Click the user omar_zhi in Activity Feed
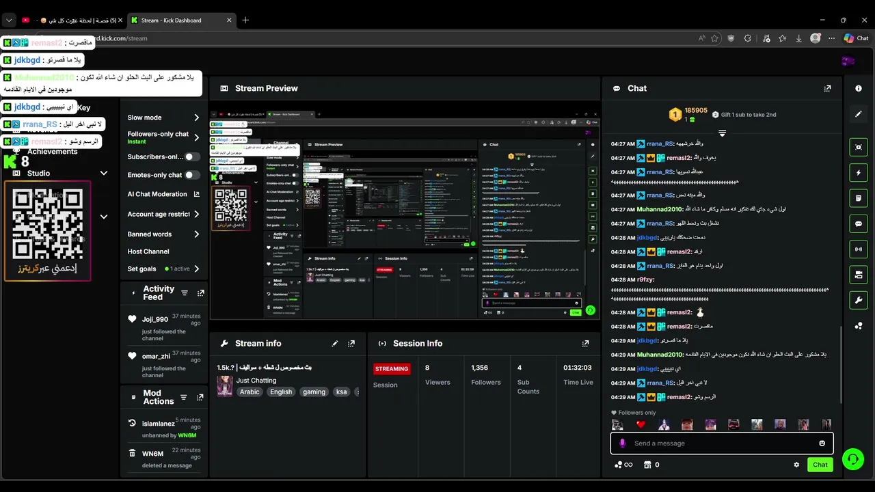 [156, 356]
